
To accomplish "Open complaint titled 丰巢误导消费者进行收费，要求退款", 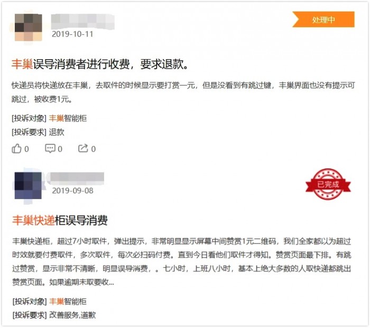I will (100, 64).
